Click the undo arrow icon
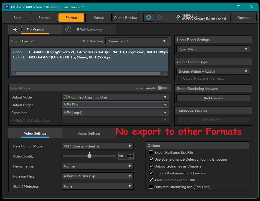 [148, 17]
